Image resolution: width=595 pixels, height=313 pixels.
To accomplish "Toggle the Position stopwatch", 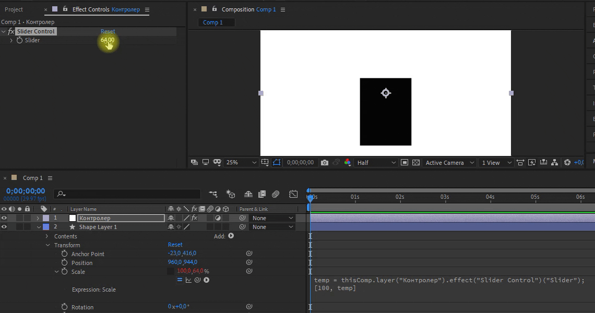I will click(x=65, y=262).
